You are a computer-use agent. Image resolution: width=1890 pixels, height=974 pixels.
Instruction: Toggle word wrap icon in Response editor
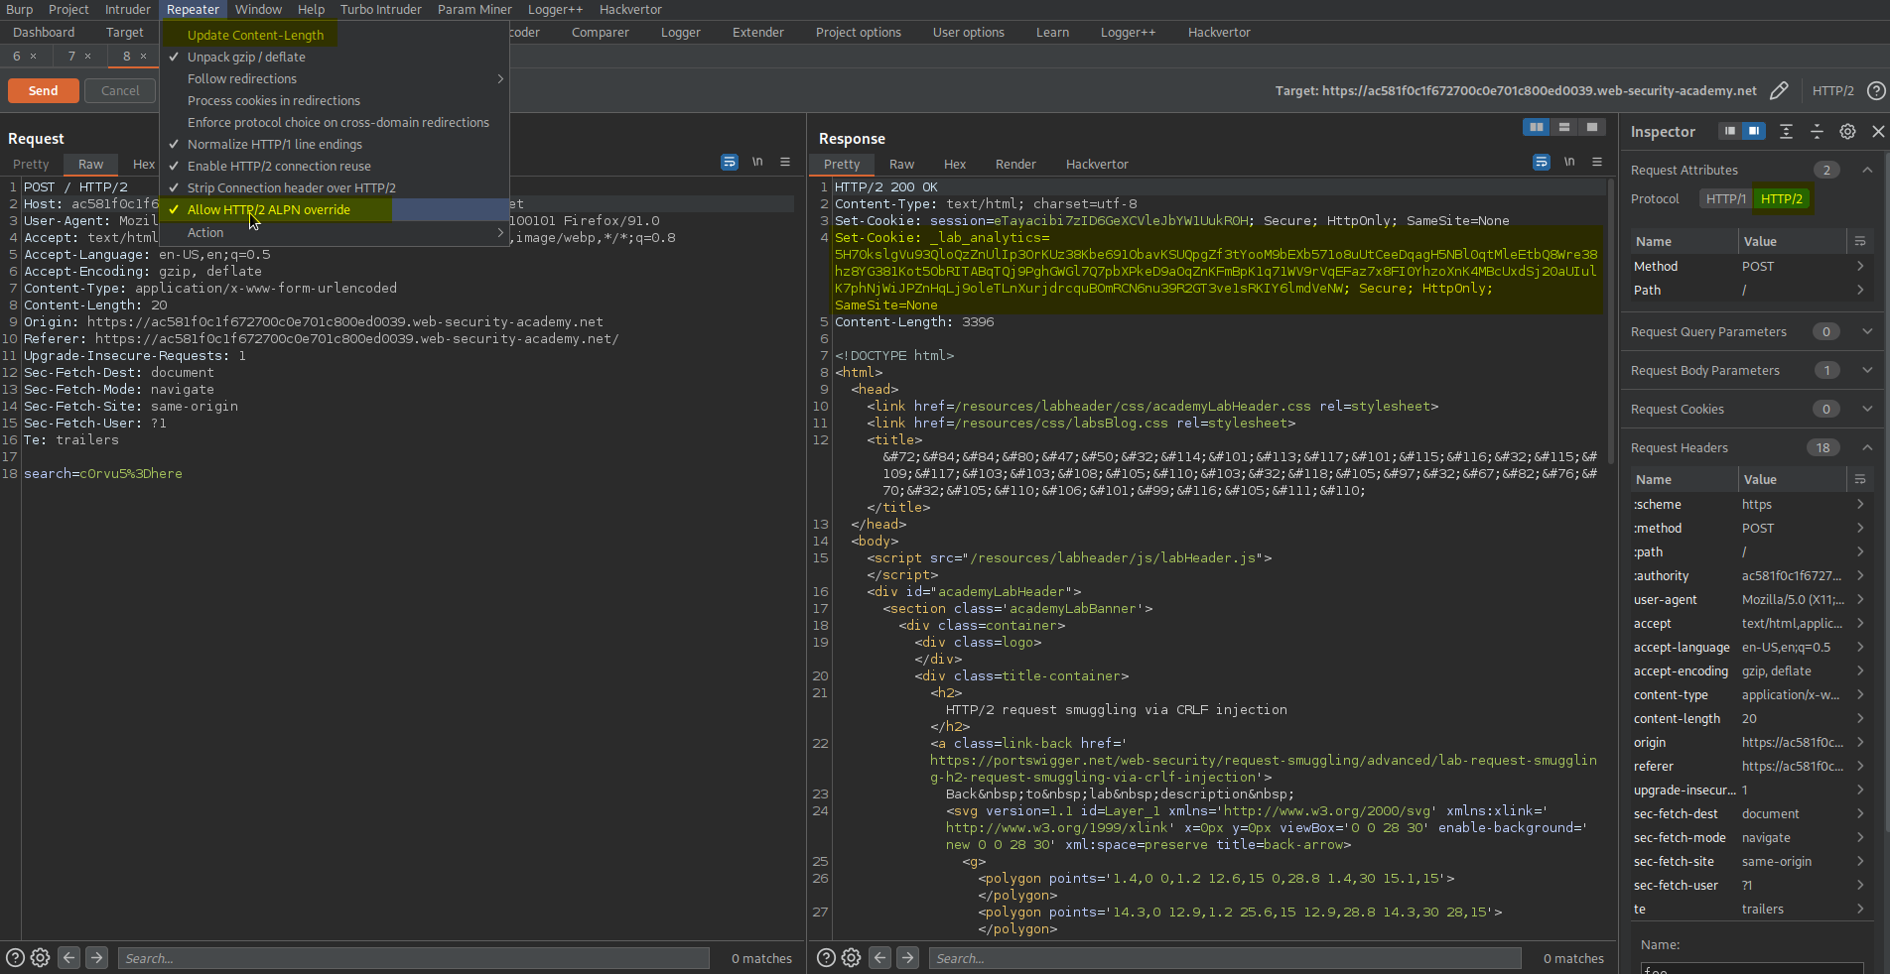(1542, 162)
